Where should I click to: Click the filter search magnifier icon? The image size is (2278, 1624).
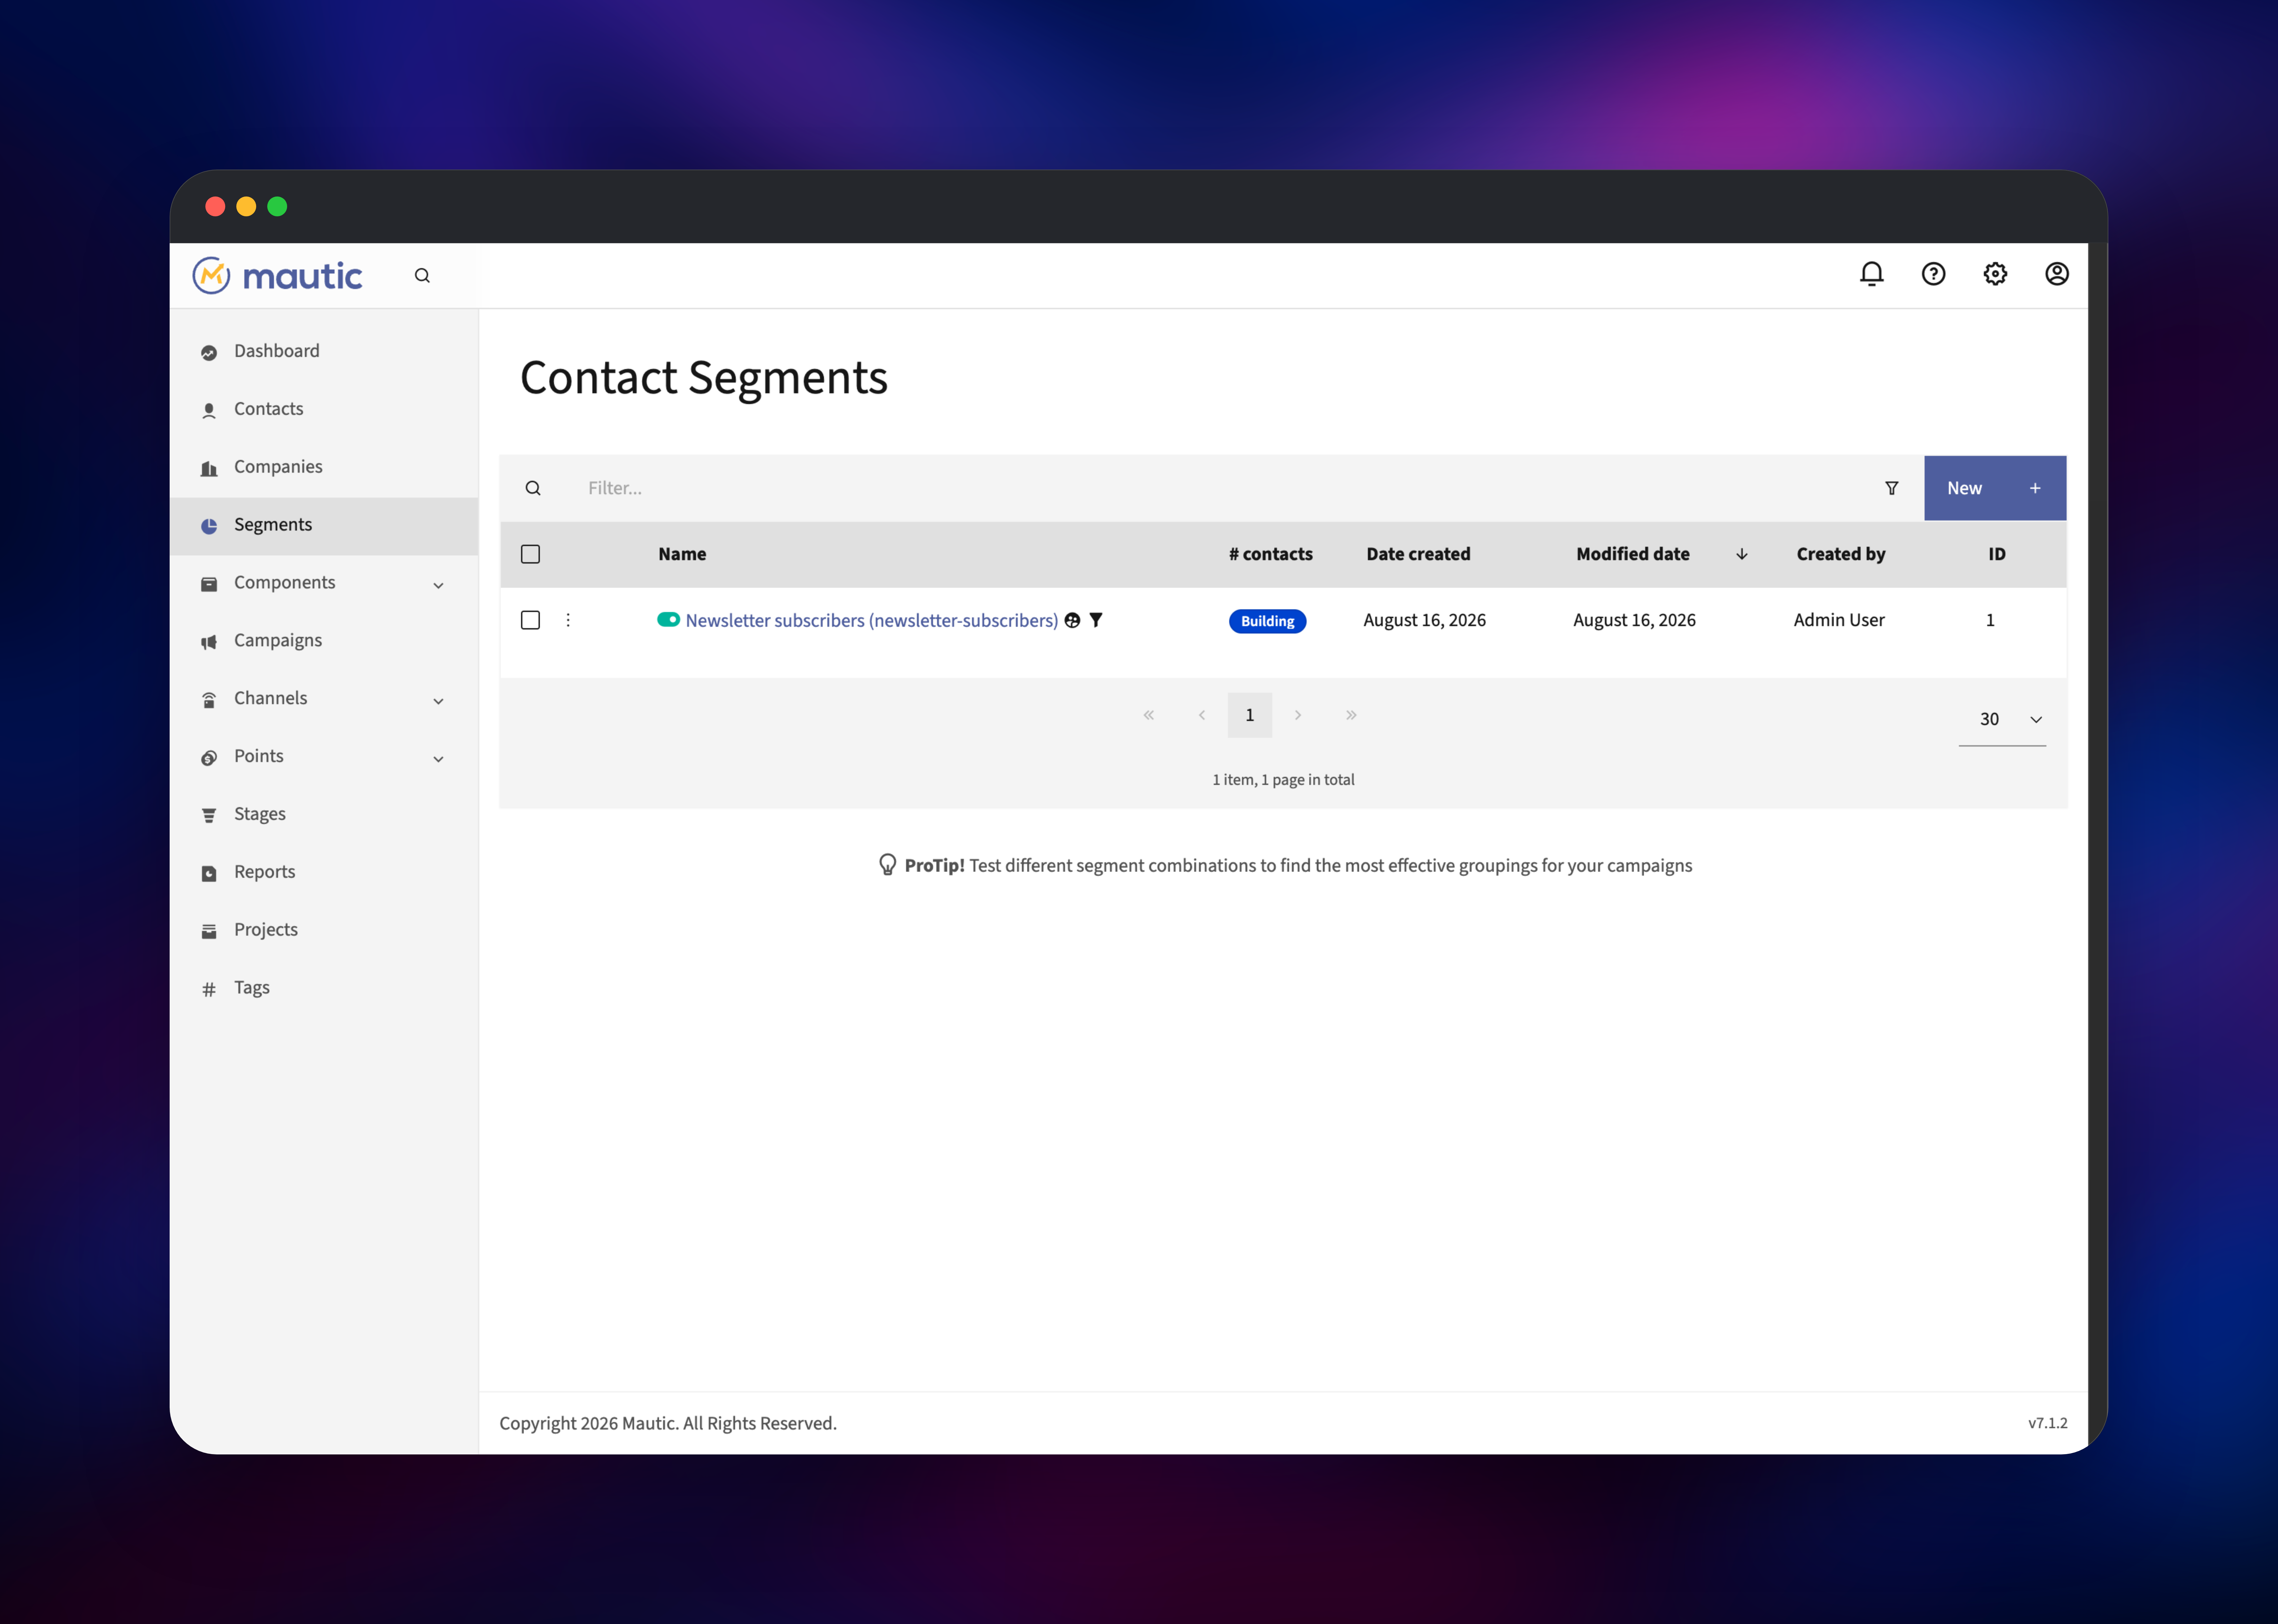tap(533, 488)
